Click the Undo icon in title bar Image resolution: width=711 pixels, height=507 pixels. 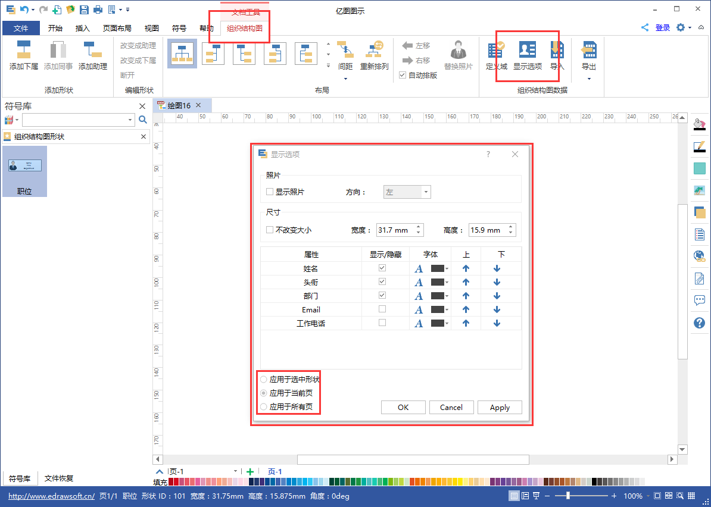(x=25, y=9)
